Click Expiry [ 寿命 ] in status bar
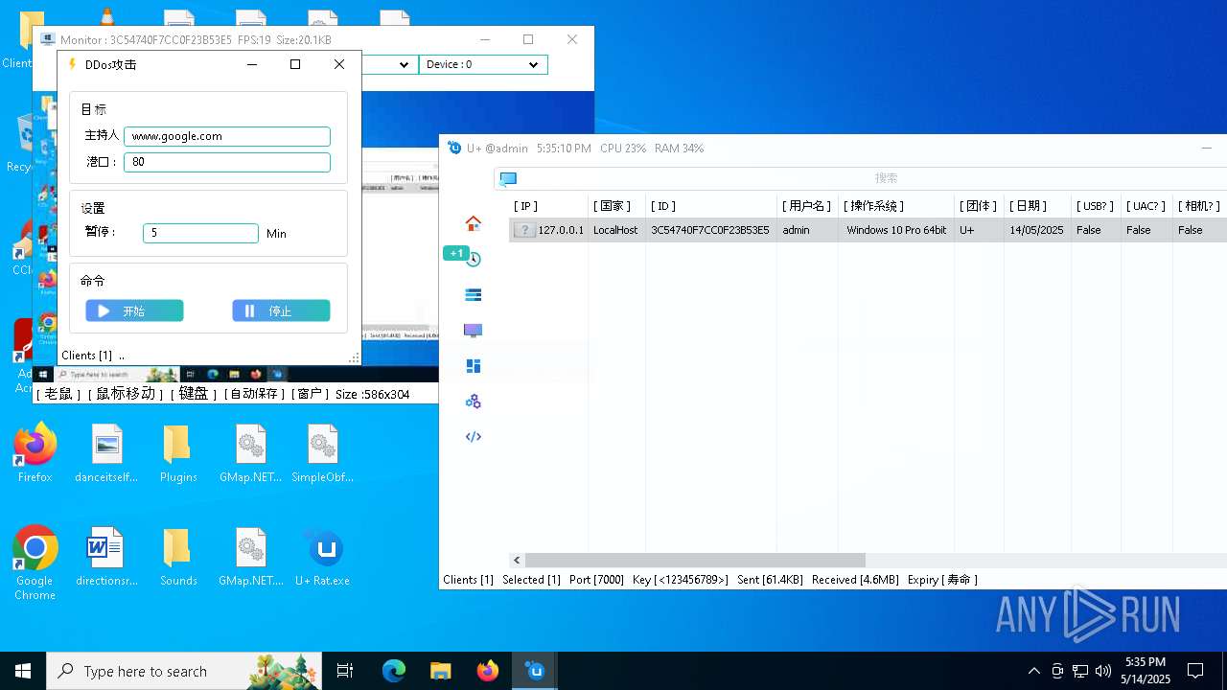Image resolution: width=1227 pixels, height=690 pixels. click(942, 580)
